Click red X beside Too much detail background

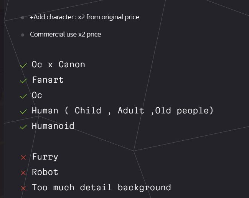(x=23, y=188)
